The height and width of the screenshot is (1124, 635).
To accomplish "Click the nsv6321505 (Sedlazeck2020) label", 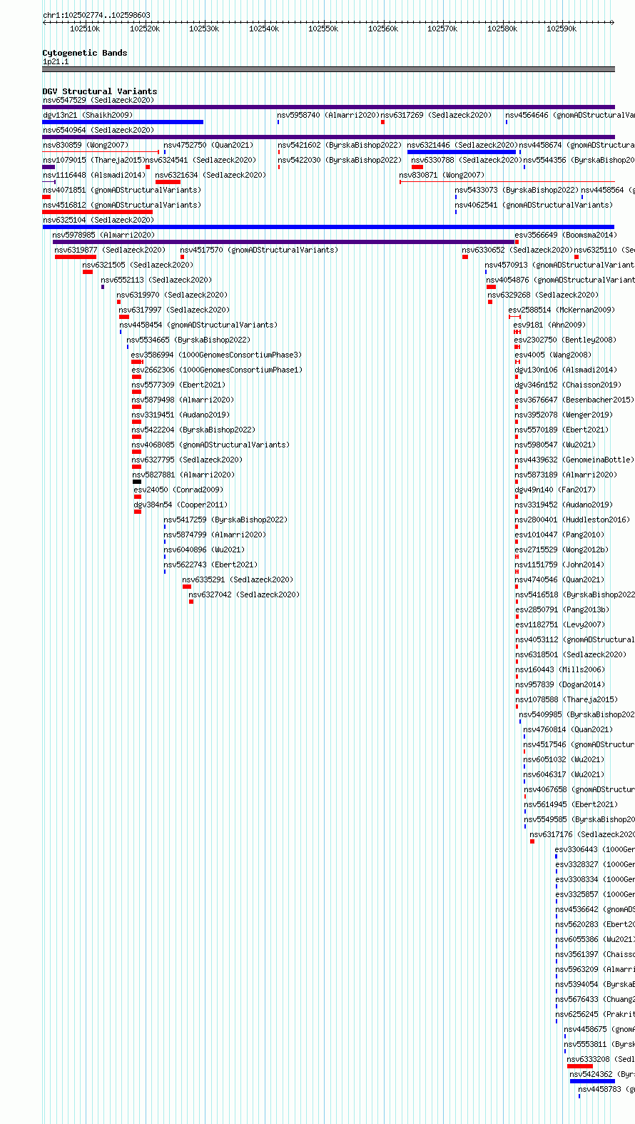I will (x=138, y=265).
